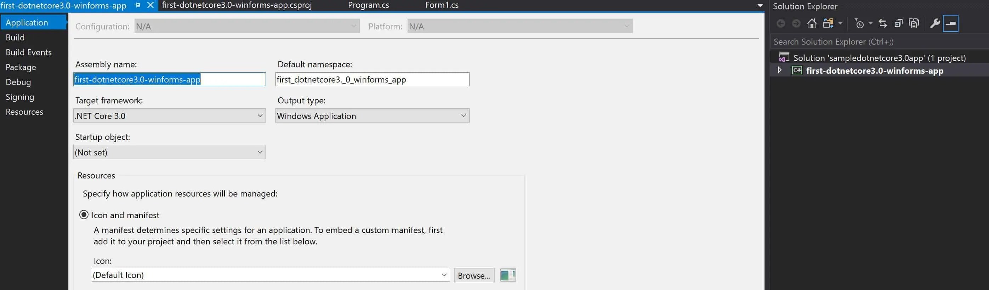Click the 'Target framework:' label
989x290 pixels.
tap(109, 100)
